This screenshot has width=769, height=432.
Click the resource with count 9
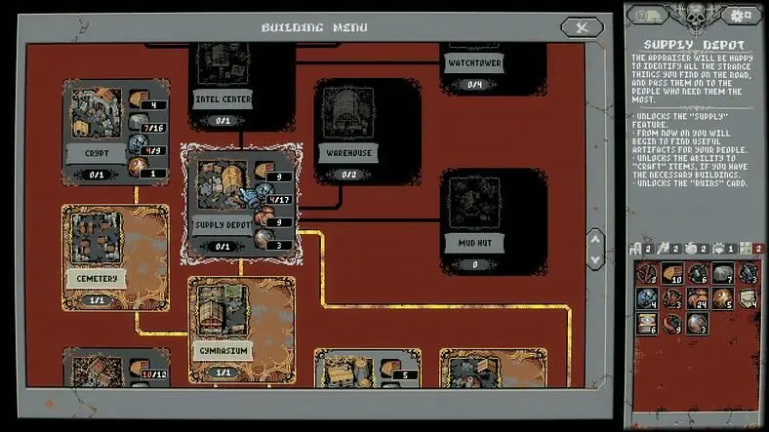pyautogui.click(x=671, y=324)
